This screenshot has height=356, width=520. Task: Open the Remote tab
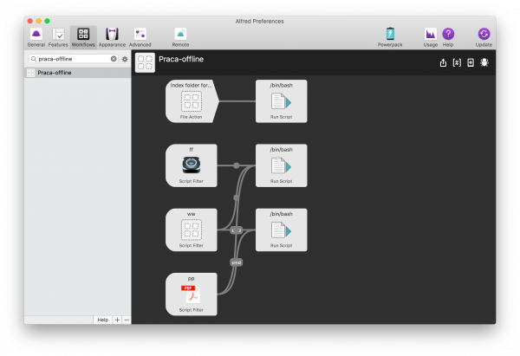(180, 37)
